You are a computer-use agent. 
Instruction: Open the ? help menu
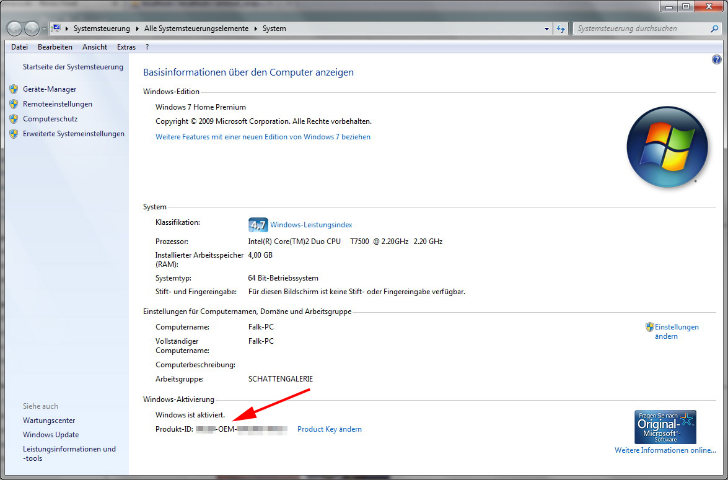147,47
